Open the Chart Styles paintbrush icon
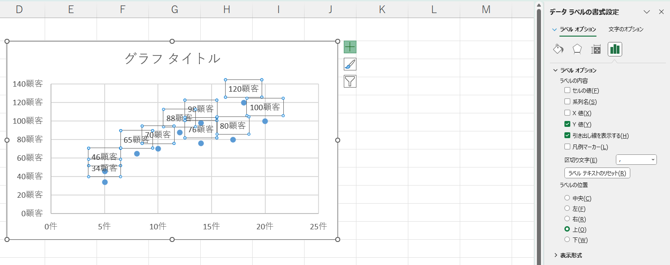Screen dimensions: 670x265 click(350, 64)
